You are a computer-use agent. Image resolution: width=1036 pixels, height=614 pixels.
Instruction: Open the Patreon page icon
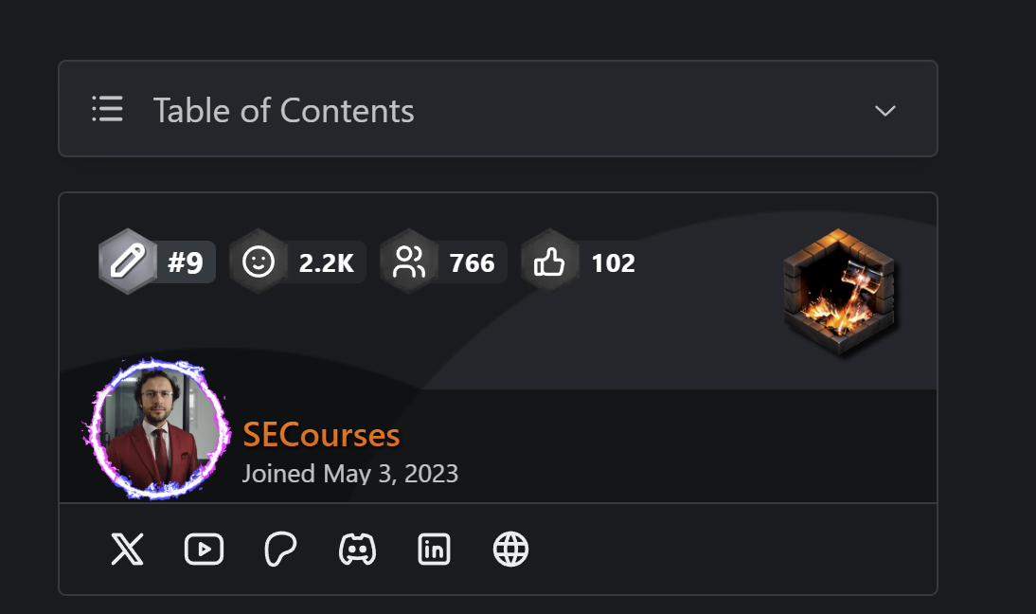280,550
